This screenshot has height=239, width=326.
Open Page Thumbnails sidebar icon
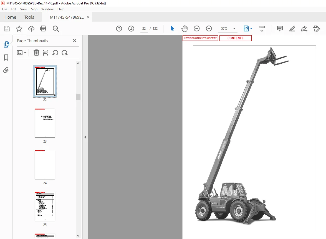click(x=6, y=44)
